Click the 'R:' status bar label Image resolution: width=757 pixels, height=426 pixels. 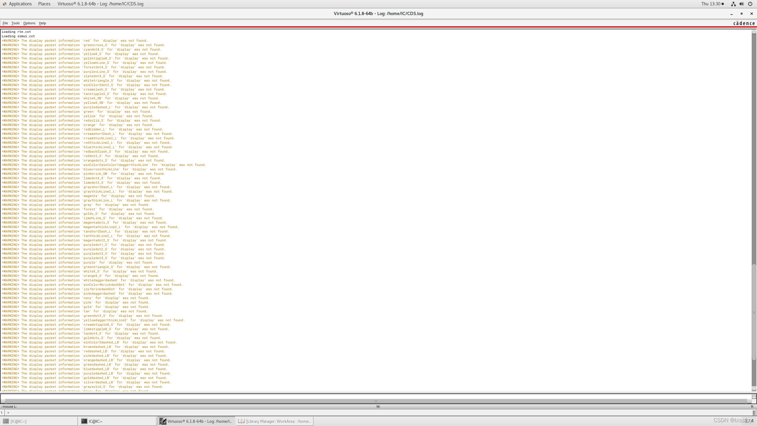753,406
